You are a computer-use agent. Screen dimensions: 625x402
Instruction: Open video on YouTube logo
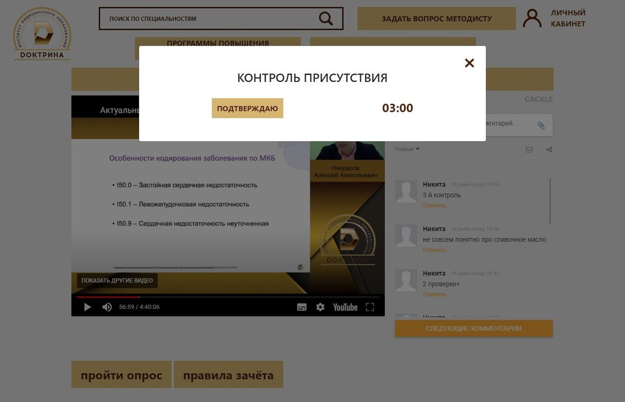345,307
